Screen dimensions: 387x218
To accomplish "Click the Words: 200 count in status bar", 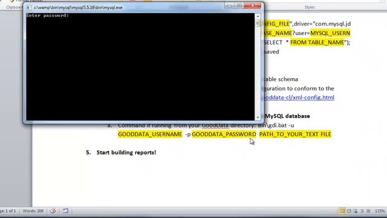I will [x=33, y=211].
